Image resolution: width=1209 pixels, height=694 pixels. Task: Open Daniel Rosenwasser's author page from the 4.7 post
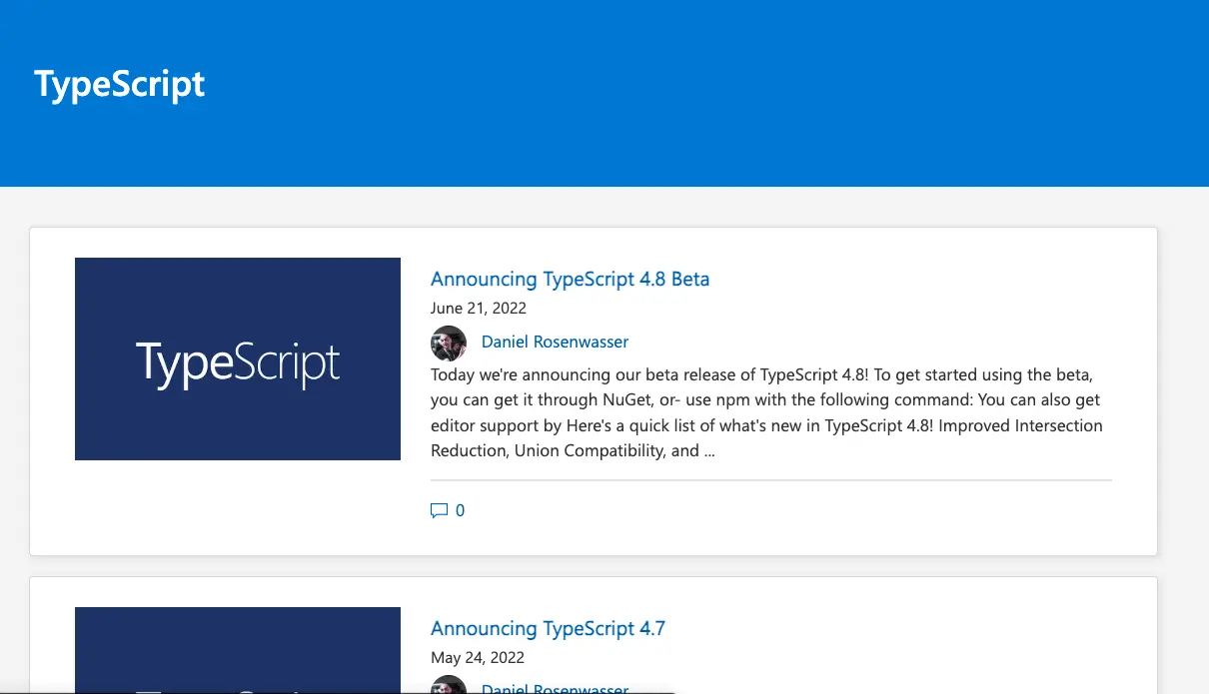(555, 689)
